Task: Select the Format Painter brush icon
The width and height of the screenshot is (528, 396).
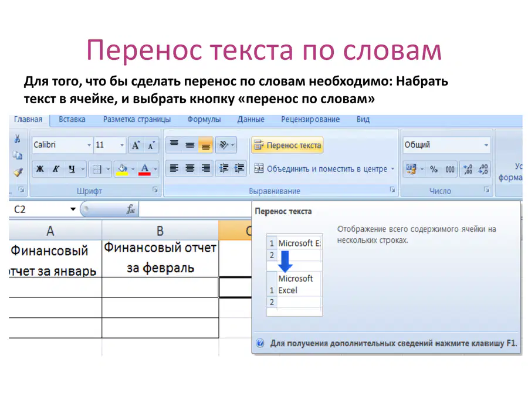Action: click(18, 172)
